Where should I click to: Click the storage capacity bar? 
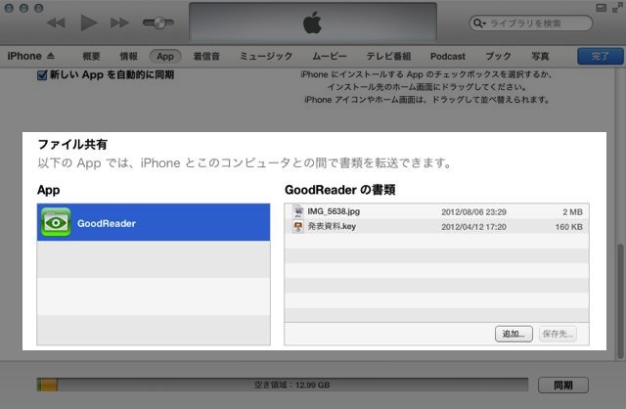point(283,386)
